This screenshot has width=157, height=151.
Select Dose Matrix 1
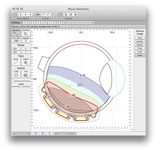click(x=16, y=14)
